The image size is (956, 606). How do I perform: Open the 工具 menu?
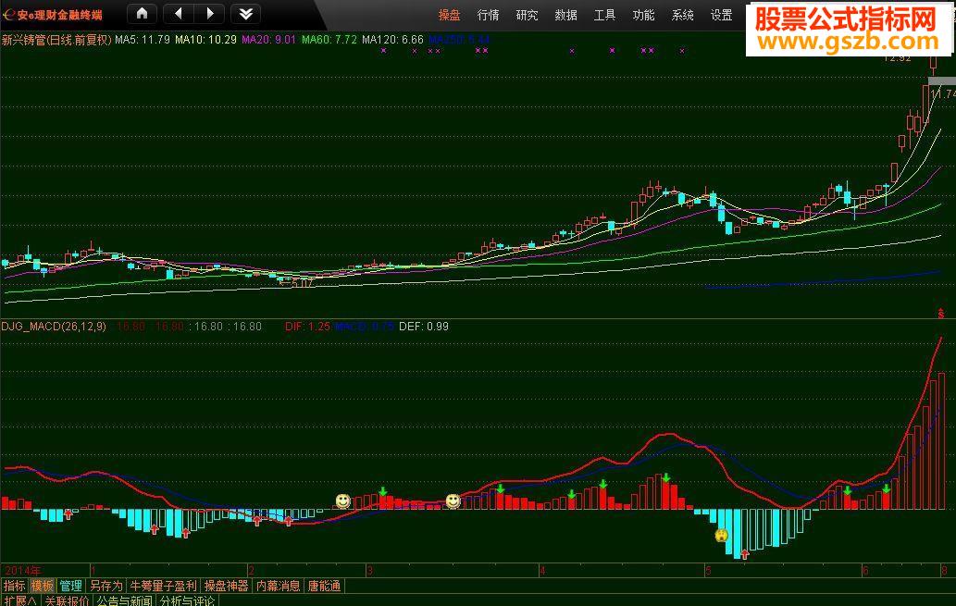(x=605, y=15)
